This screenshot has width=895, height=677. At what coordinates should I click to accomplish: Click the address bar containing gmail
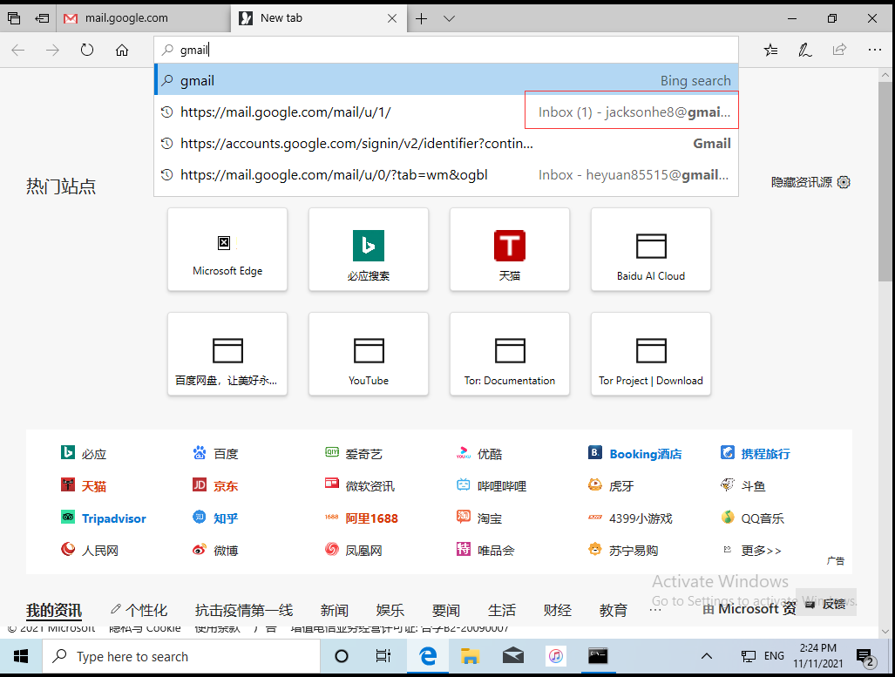(446, 50)
